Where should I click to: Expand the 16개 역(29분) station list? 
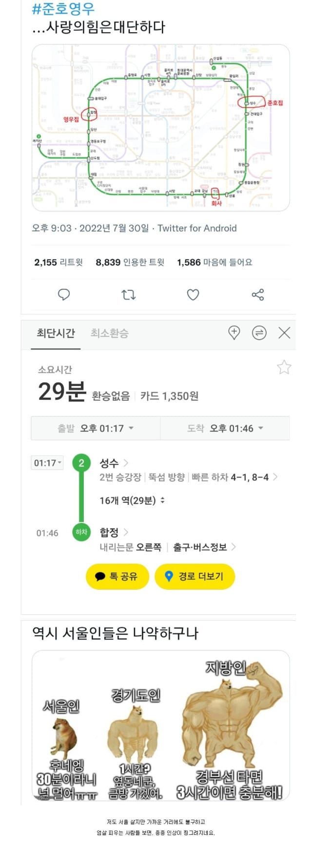(x=132, y=500)
